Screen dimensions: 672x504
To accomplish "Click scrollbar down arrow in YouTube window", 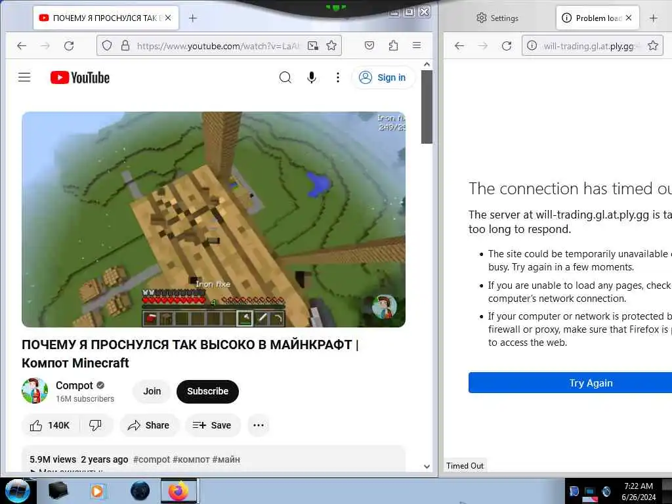I will coord(427,467).
